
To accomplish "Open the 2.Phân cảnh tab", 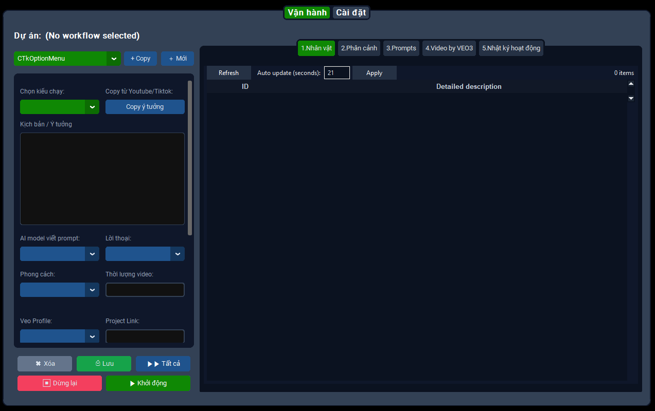I will pyautogui.click(x=359, y=48).
